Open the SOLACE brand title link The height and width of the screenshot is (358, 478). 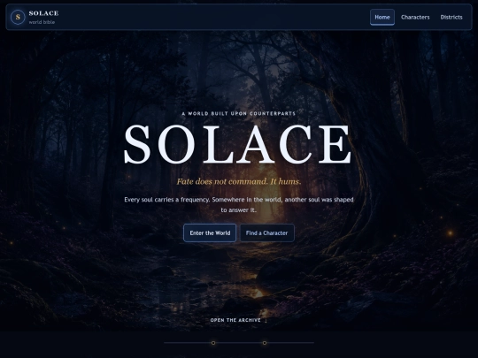[x=43, y=13]
